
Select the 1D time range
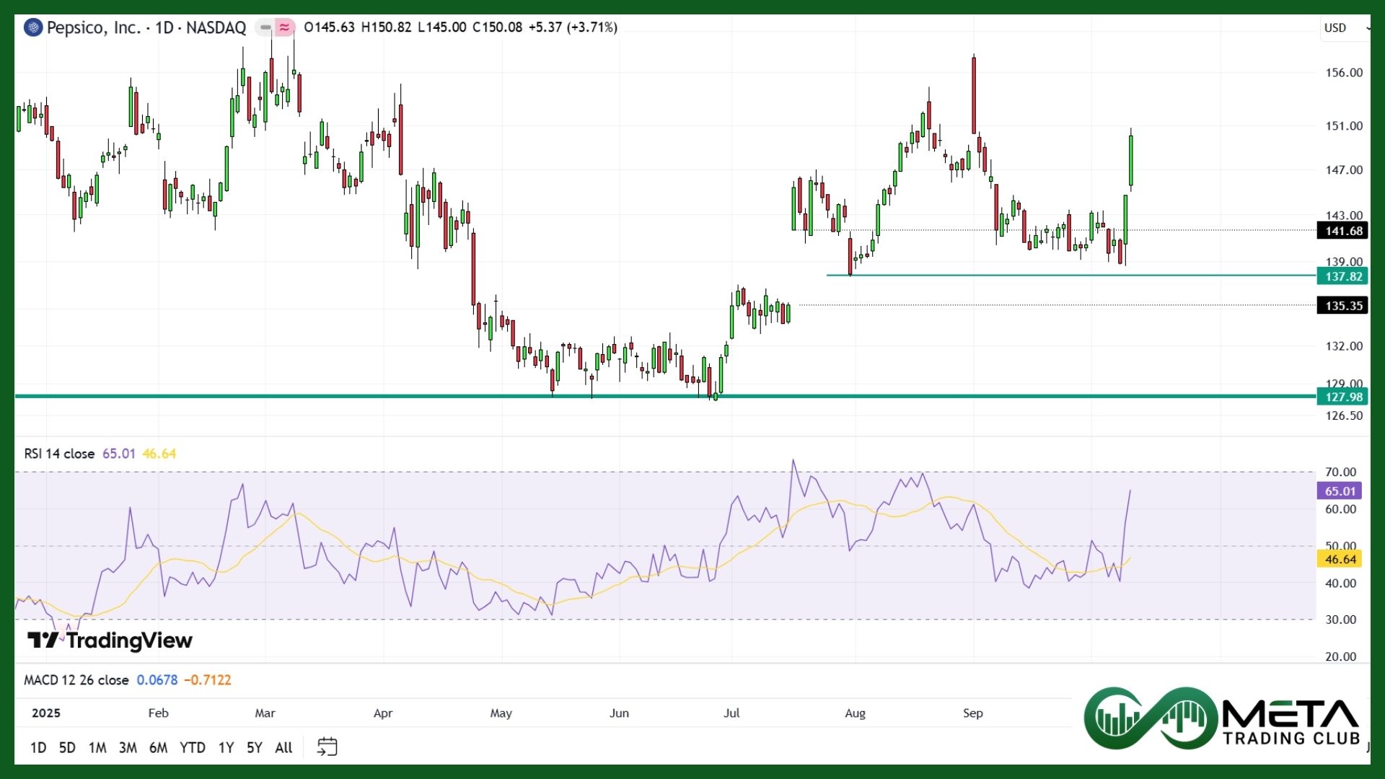(x=38, y=747)
